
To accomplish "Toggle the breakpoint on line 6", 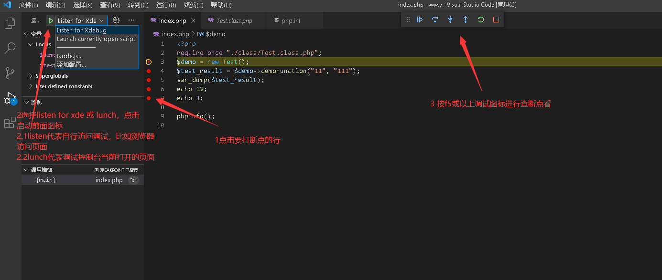I will pyautogui.click(x=149, y=89).
